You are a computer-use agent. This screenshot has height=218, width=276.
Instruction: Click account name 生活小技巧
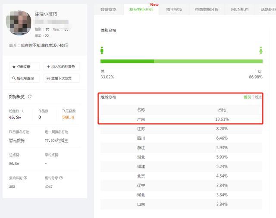(x=46, y=14)
